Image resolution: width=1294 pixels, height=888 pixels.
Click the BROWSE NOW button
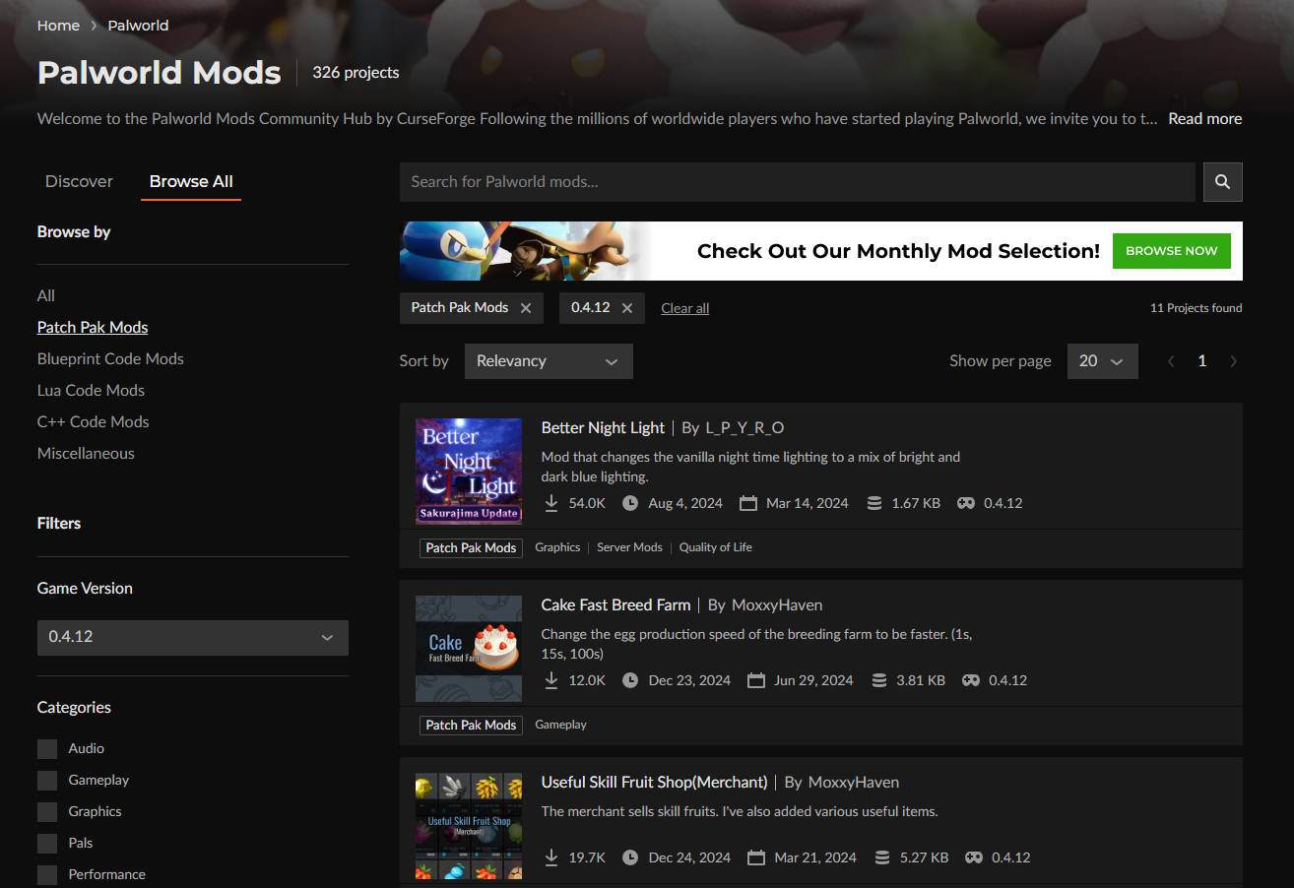(1172, 251)
